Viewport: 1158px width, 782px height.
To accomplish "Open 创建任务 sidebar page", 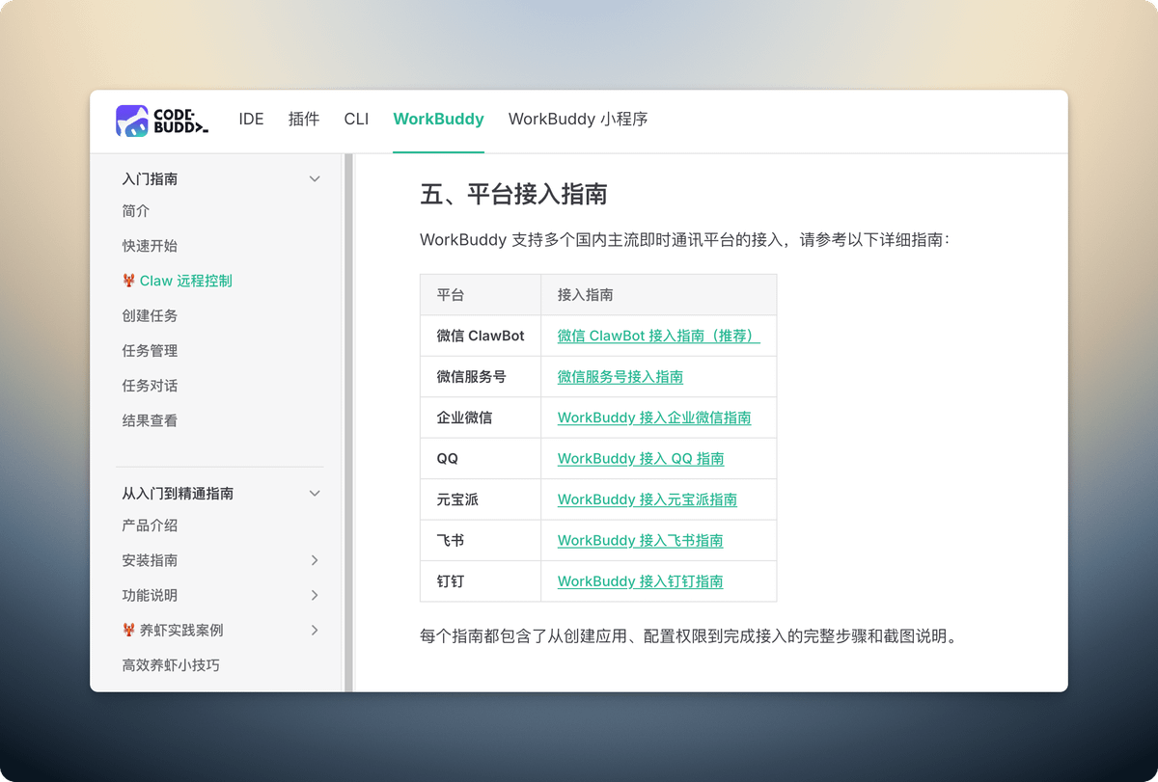I will tap(150, 316).
